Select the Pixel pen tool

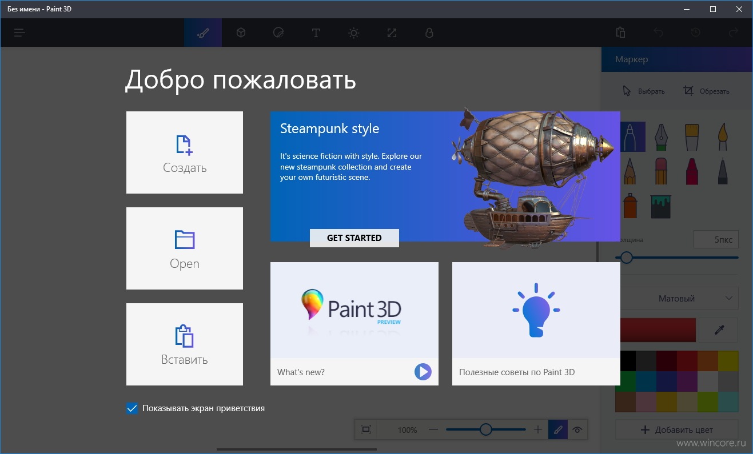[x=722, y=171]
